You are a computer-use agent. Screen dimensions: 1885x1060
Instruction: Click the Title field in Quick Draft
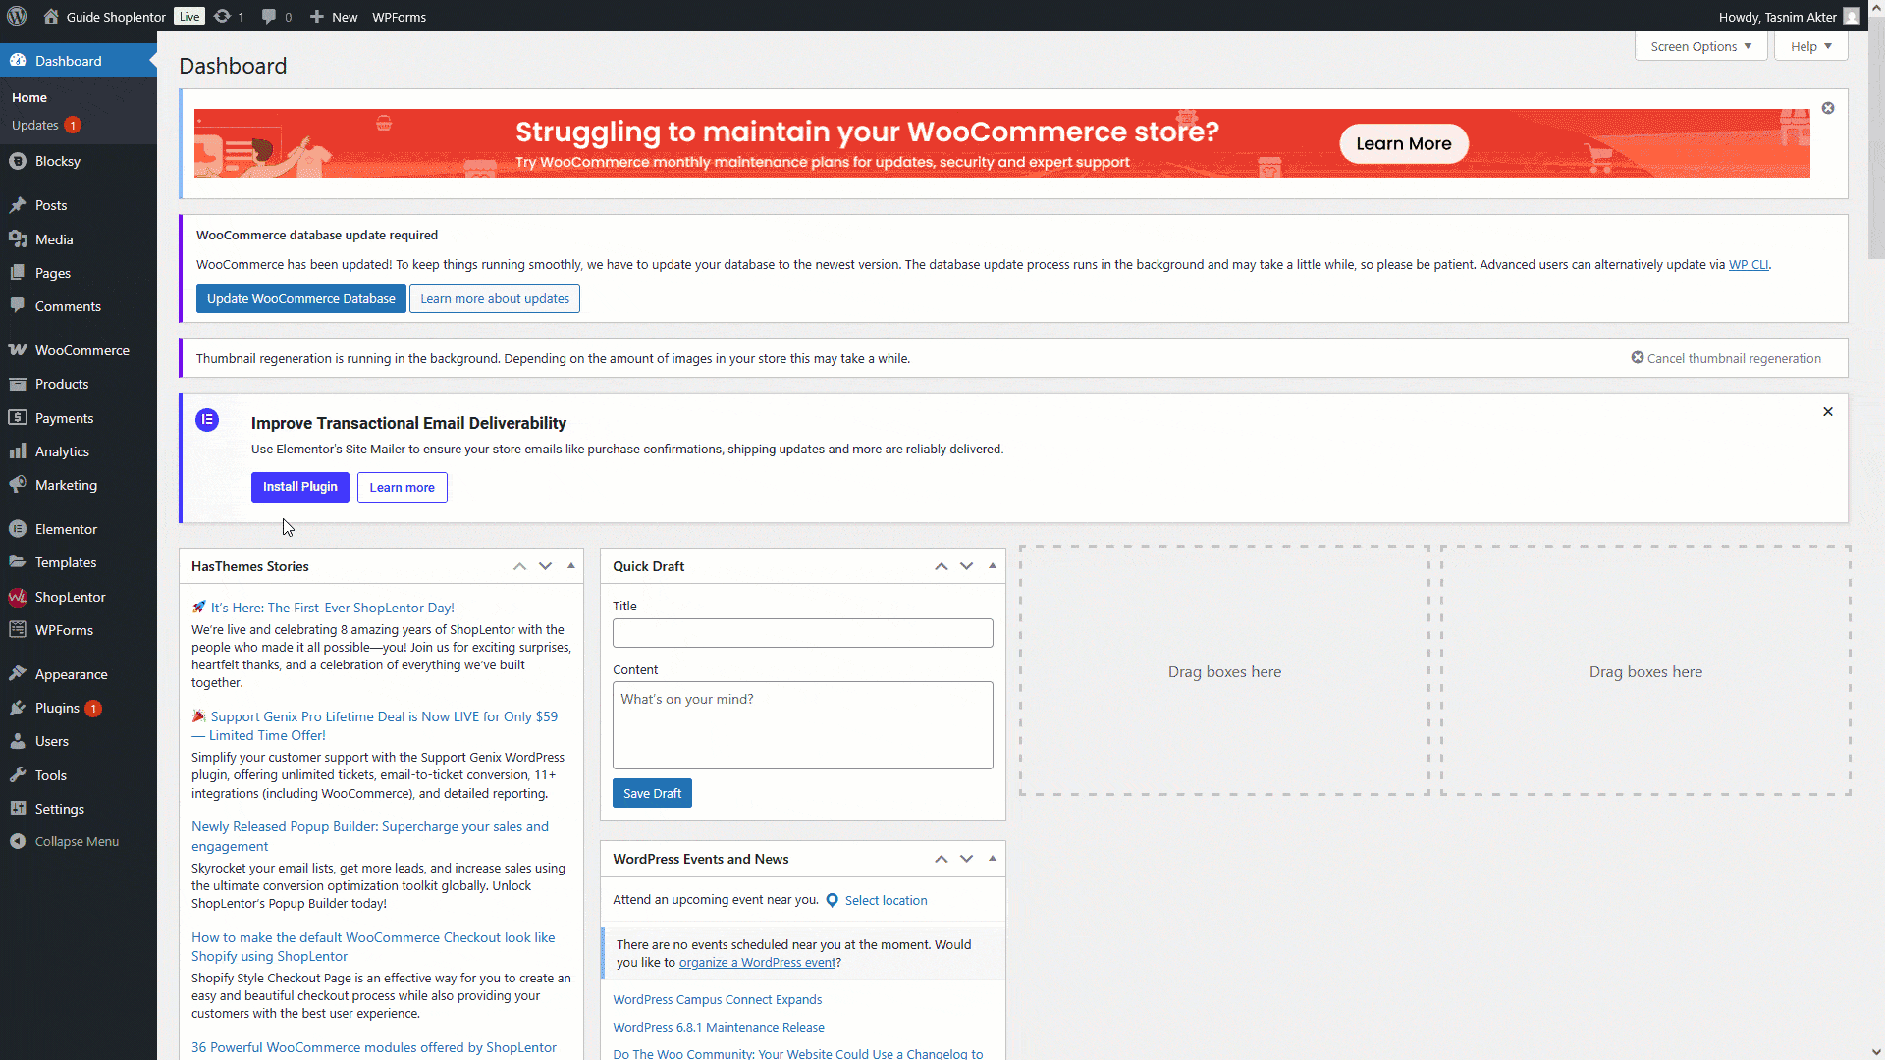click(802, 632)
